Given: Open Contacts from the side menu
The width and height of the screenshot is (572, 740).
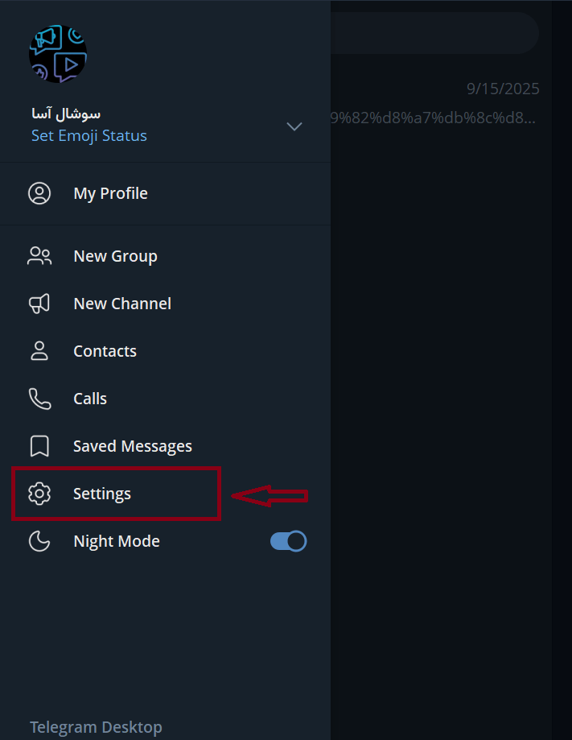Looking at the screenshot, I should click(105, 351).
